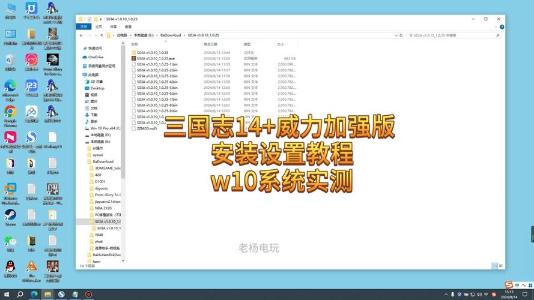Open the QQ penguin desktop icon
The width and height of the screenshot is (534, 300).
(x=10, y=269)
